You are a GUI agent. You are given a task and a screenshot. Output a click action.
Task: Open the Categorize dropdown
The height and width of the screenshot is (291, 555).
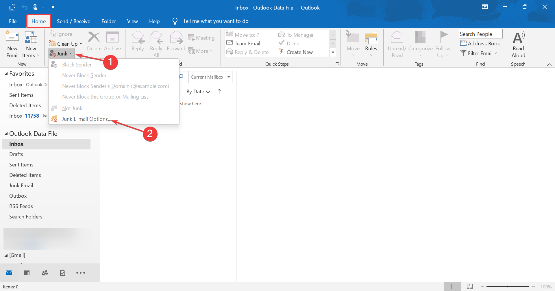tap(420, 45)
